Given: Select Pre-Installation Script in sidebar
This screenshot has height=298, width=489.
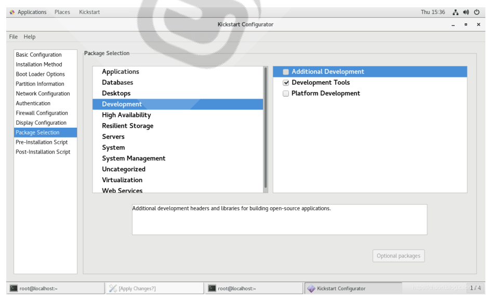Looking at the screenshot, I should pyautogui.click(x=45, y=142).
